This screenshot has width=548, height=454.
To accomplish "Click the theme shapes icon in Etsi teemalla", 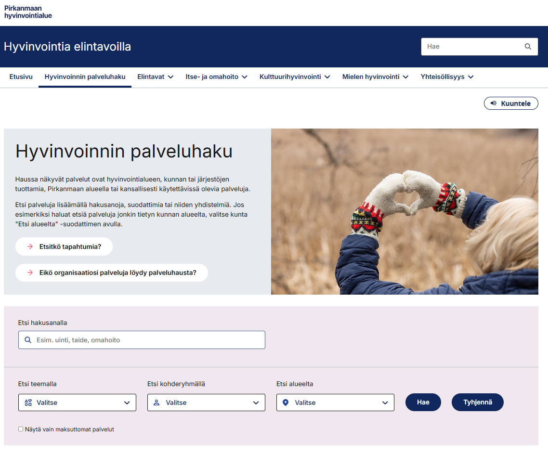I will (28, 402).
